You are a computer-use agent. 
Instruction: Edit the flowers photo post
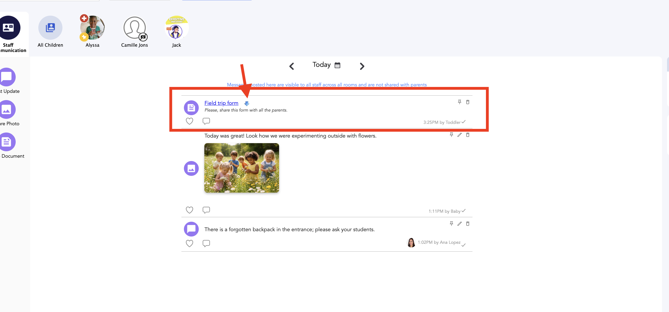tap(459, 135)
